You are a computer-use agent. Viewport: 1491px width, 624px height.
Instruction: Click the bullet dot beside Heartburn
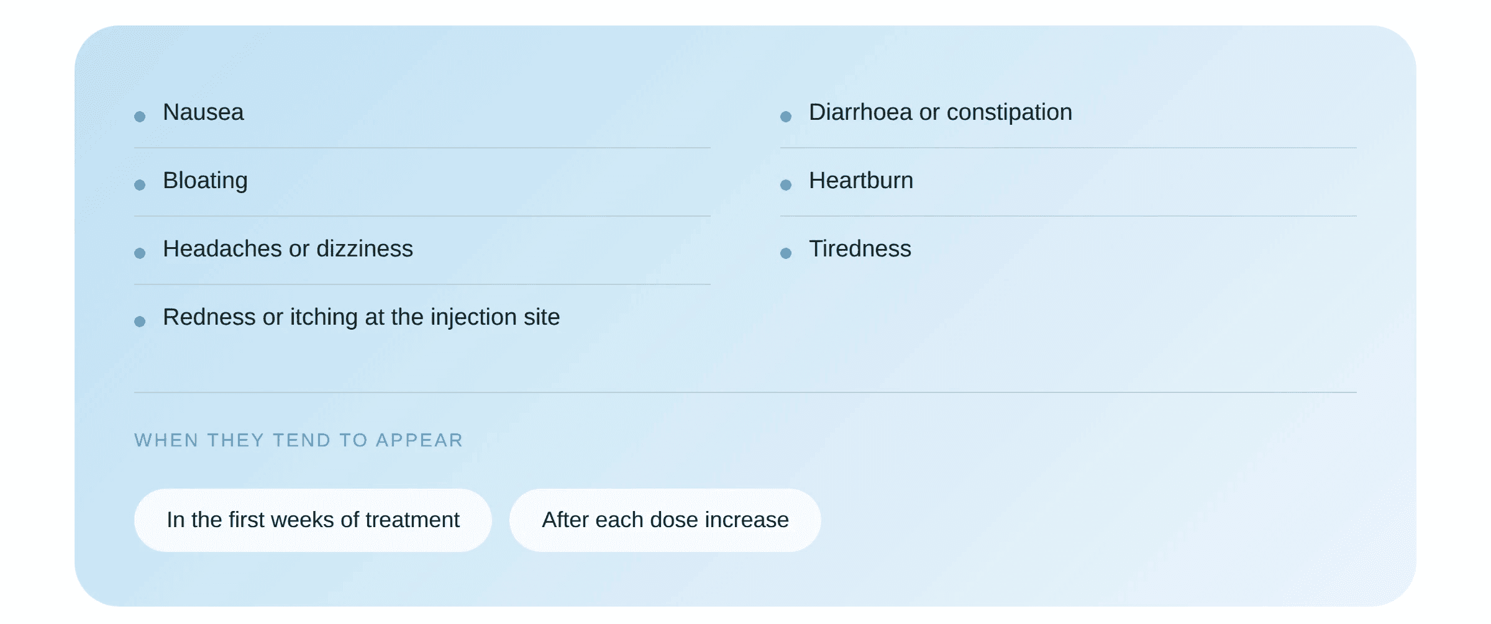tap(786, 185)
